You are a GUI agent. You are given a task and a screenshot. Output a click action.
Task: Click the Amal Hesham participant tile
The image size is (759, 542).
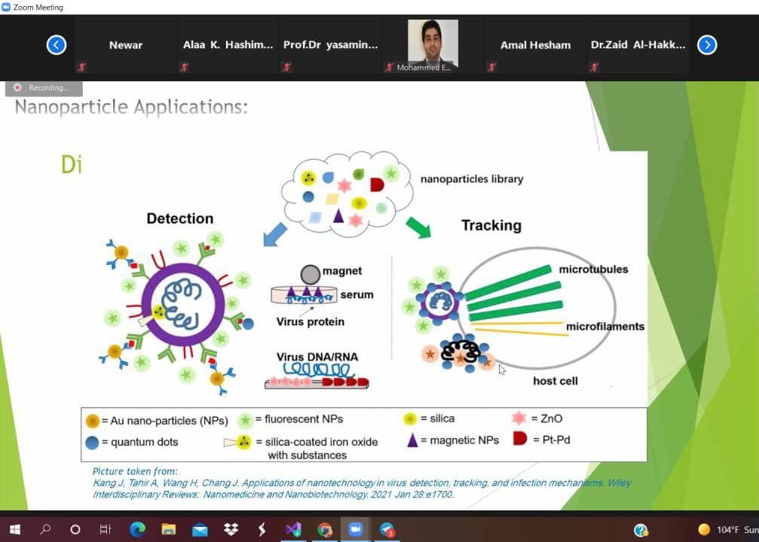(x=535, y=45)
